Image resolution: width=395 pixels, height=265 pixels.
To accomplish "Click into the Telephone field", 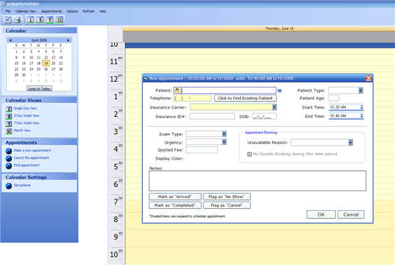I will [193, 98].
